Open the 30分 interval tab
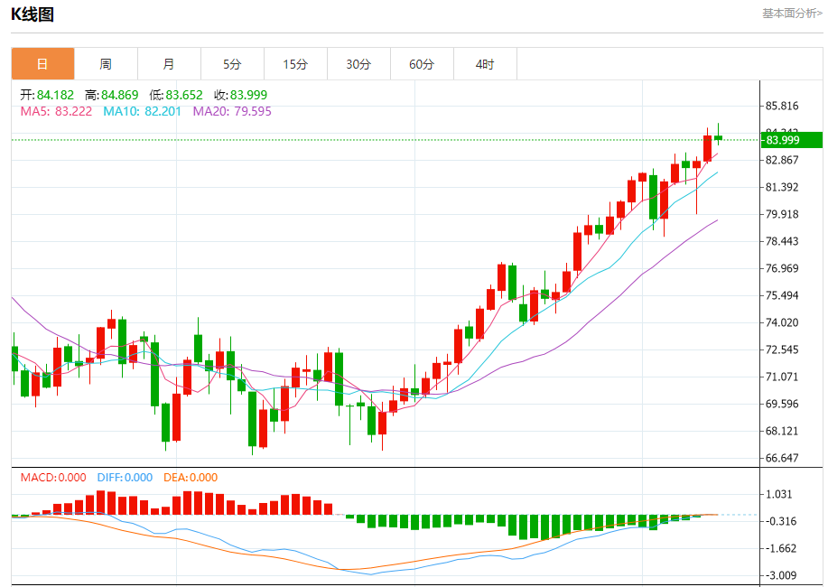 (x=358, y=64)
